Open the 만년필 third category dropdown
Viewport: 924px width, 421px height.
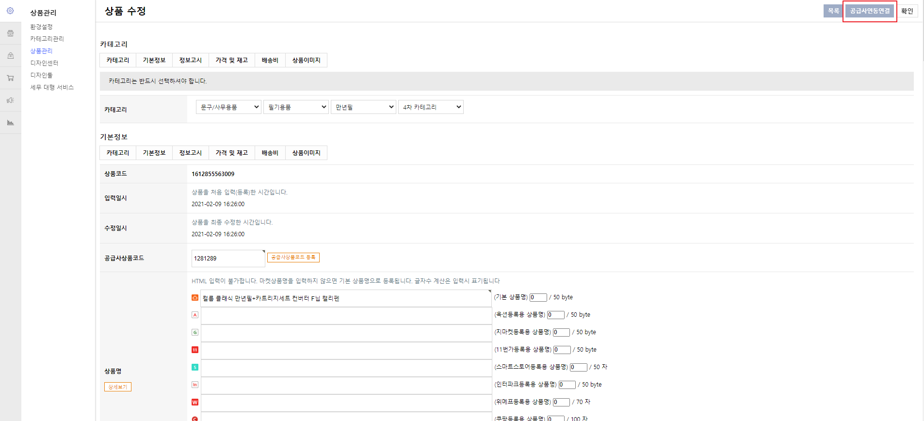[x=363, y=107]
